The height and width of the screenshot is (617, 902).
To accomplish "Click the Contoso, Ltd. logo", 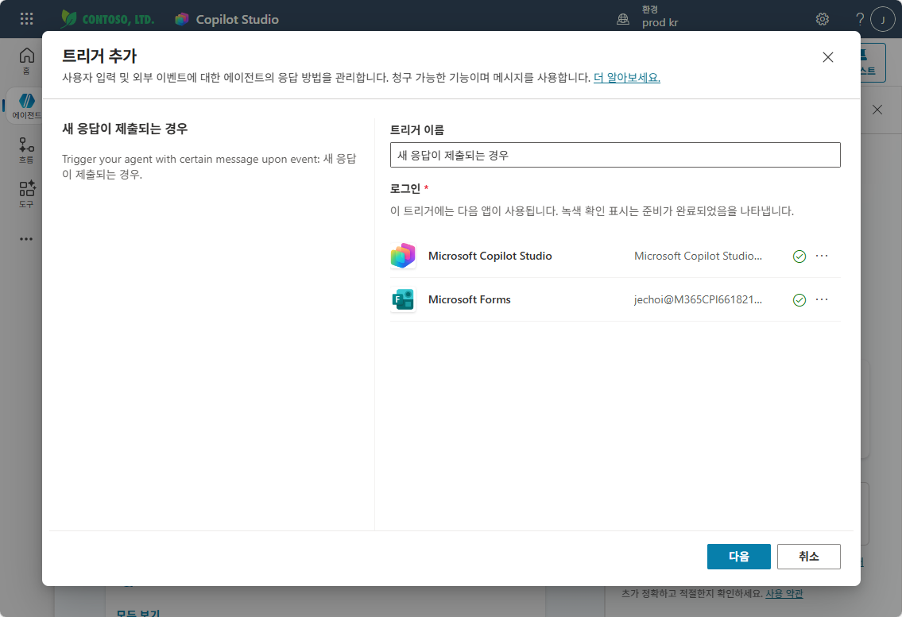I will pyautogui.click(x=107, y=19).
